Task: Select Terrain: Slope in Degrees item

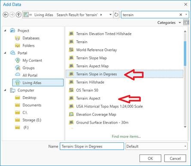Action: (x=124, y=74)
